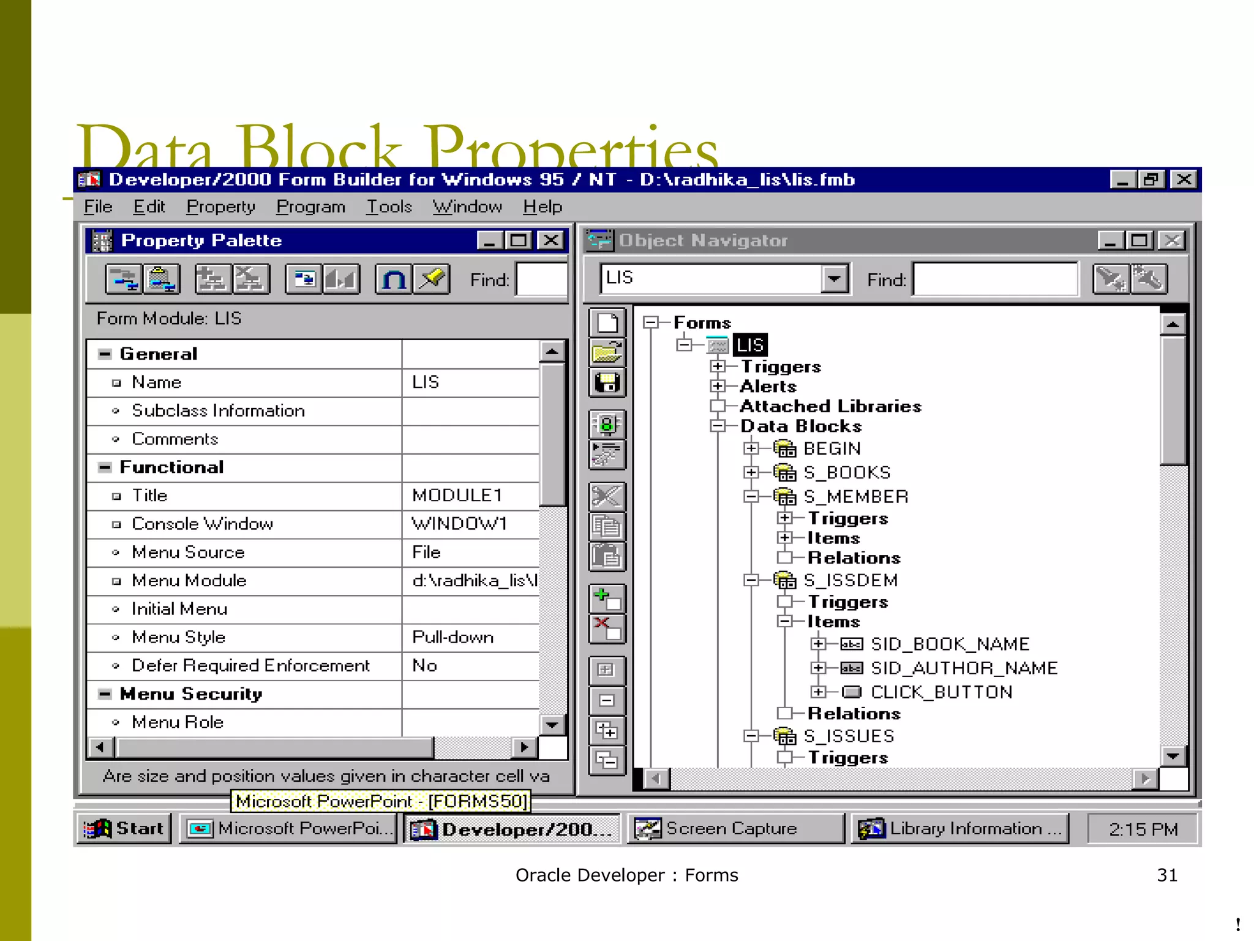Expand the CLICK_BUTTON item
The width and height of the screenshot is (1254, 941).
[x=818, y=692]
